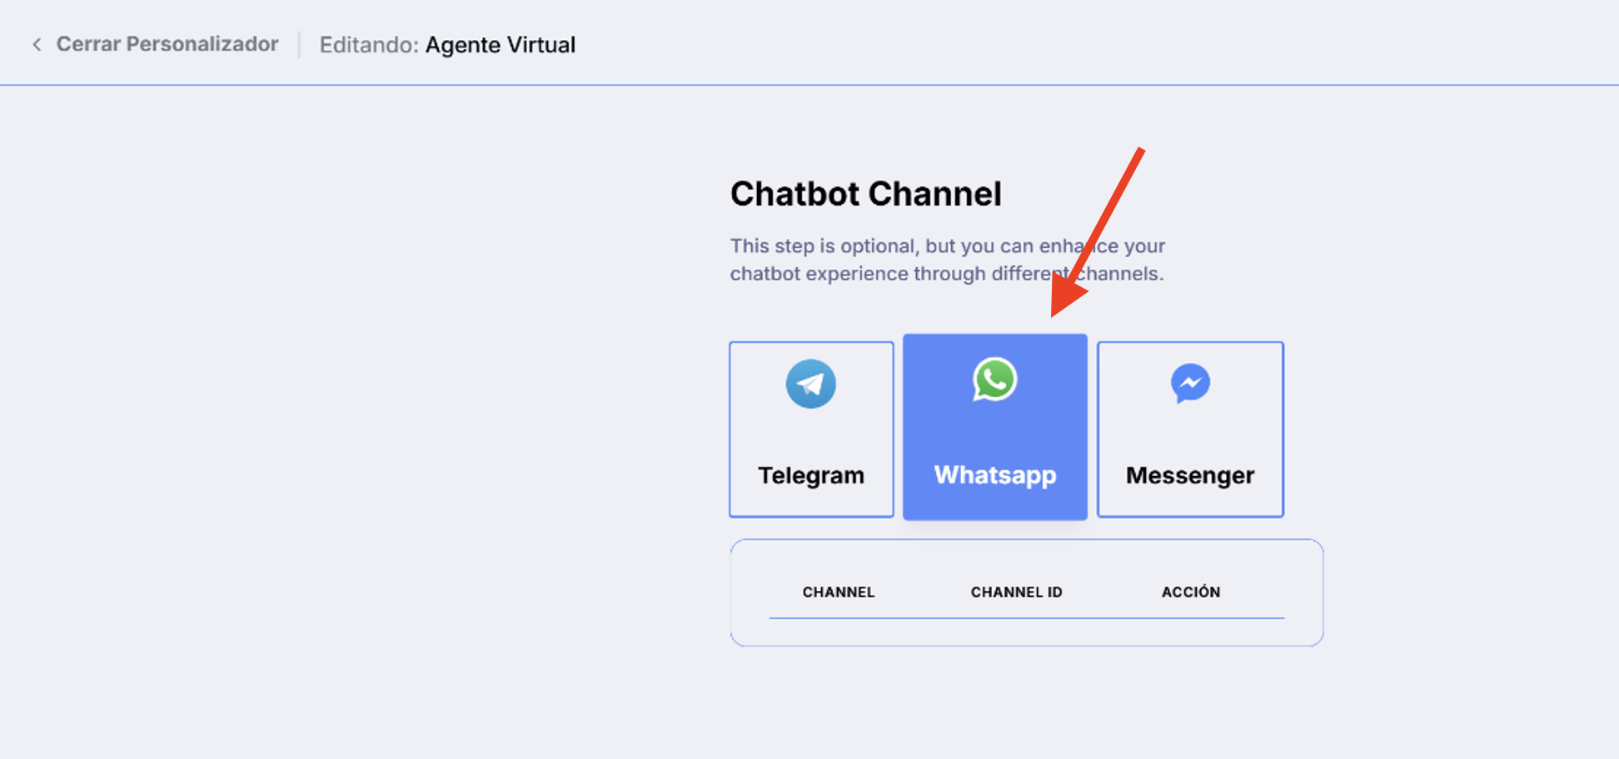Click the Chatbot Channel heading

(866, 194)
